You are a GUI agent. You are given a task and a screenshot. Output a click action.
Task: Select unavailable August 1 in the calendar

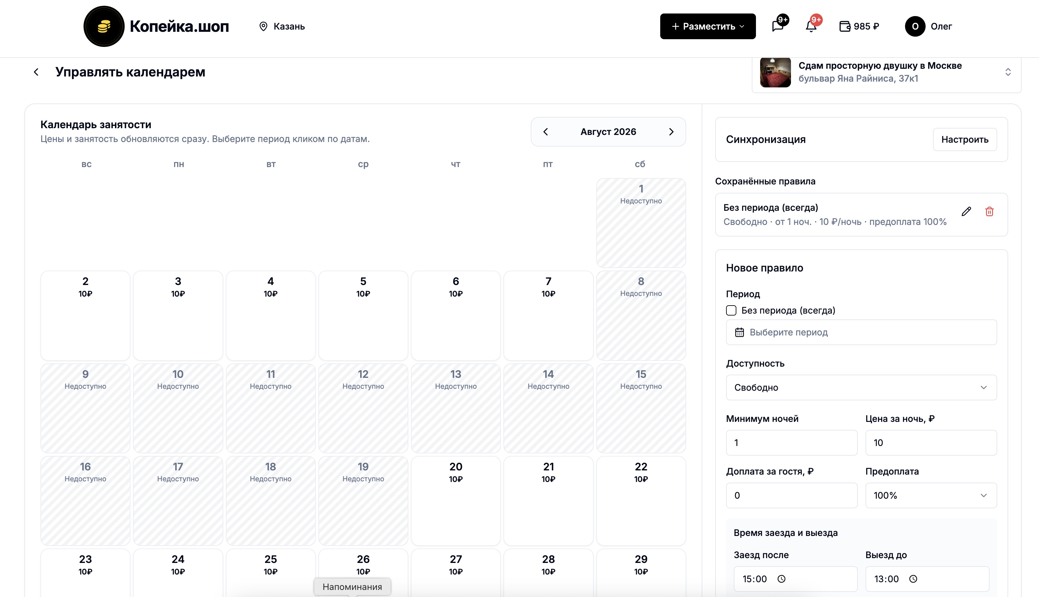point(641,223)
